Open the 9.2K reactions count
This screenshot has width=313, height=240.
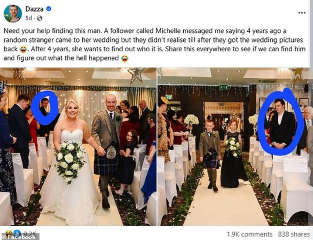point(30,233)
